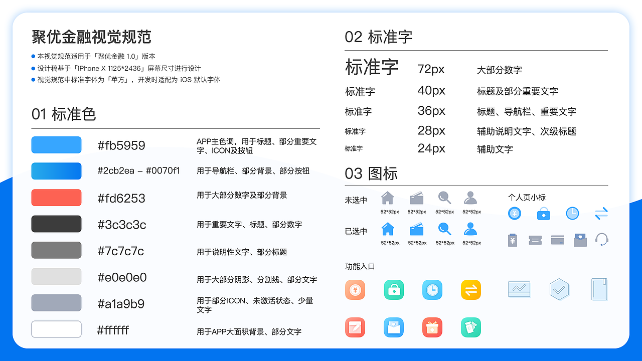This screenshot has height=361, width=642.
Task: Pick the light blue #fb5959 swatch
Action: tap(56, 145)
